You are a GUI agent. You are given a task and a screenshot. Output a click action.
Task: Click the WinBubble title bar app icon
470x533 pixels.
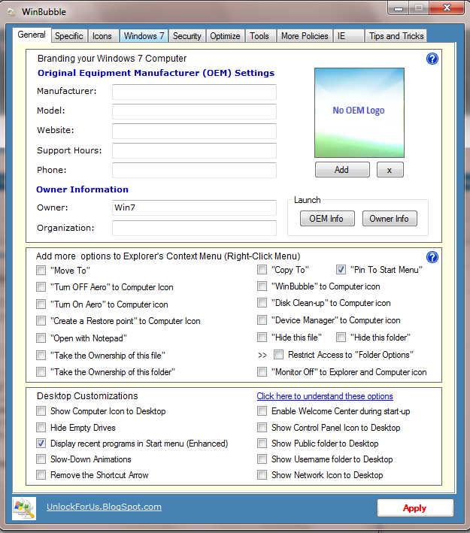(11, 12)
